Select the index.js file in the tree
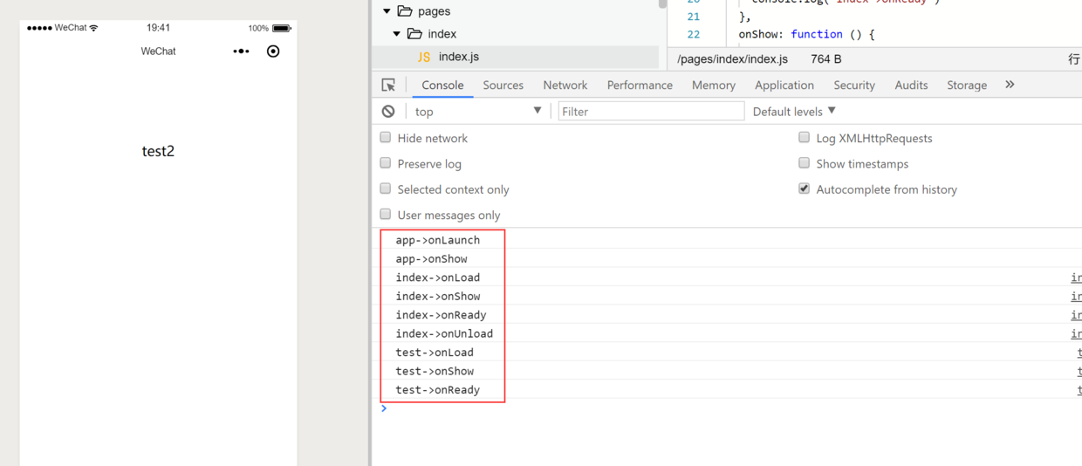The height and width of the screenshot is (466, 1082). (x=458, y=57)
